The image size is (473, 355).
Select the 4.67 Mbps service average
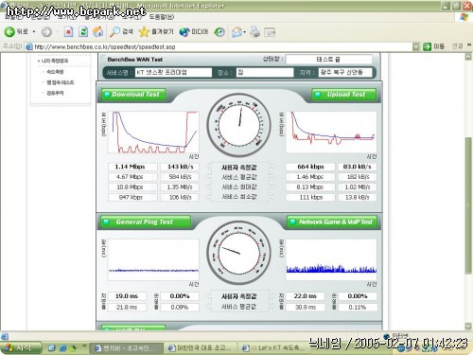point(130,177)
